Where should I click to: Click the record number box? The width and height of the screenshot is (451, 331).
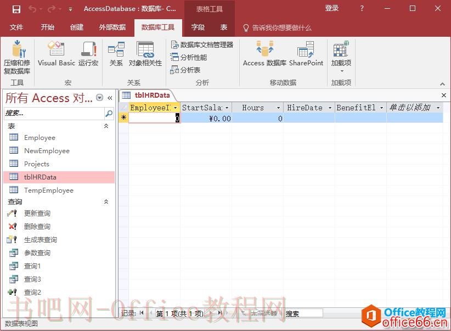coord(179,313)
